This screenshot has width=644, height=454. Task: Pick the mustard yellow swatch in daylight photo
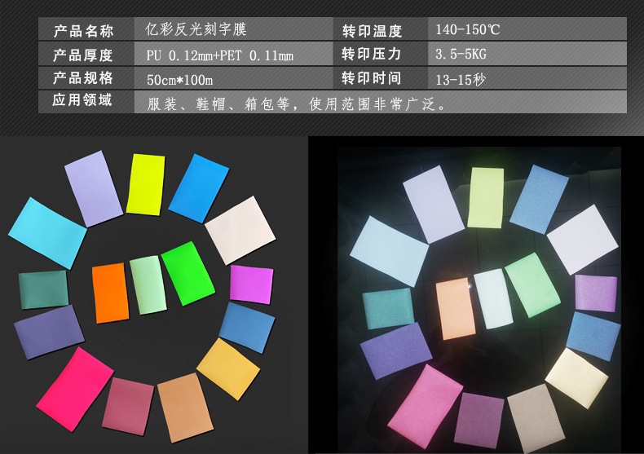coord(228,368)
